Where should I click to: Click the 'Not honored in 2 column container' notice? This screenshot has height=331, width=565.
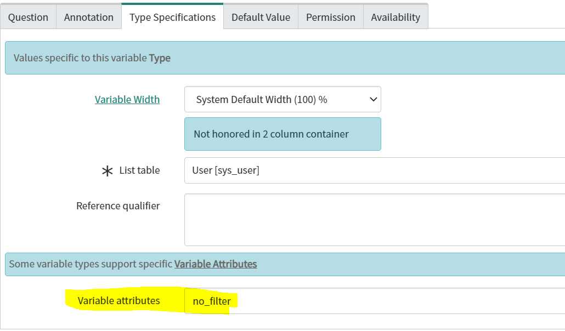282,134
